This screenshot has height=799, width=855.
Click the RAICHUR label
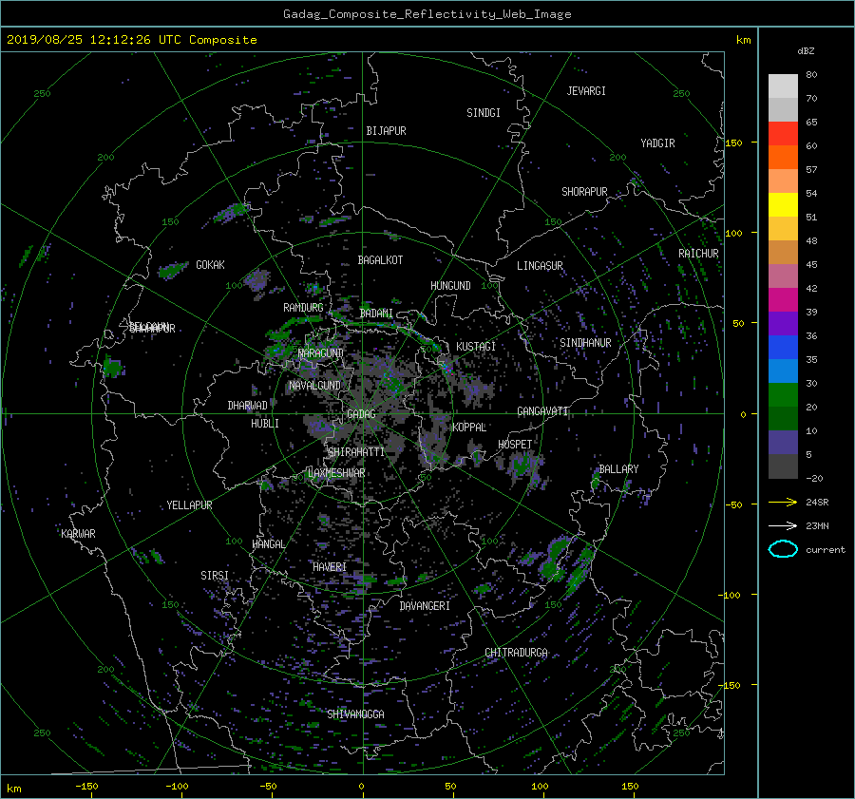698,254
